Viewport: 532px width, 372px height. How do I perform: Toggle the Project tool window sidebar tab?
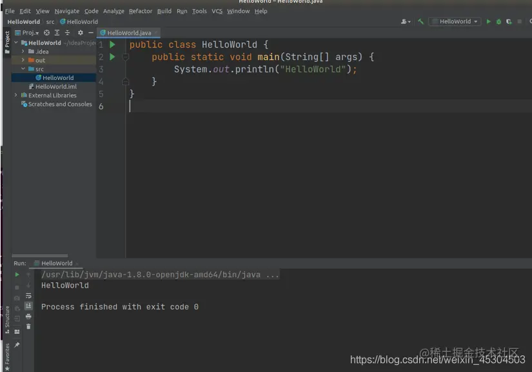[7, 42]
